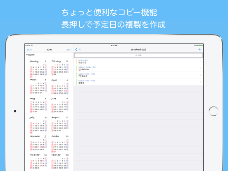
Task: Select the August month calendar
Action: (x=60, y=124)
